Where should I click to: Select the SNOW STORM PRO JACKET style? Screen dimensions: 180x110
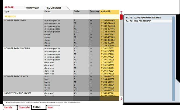tap(18, 93)
